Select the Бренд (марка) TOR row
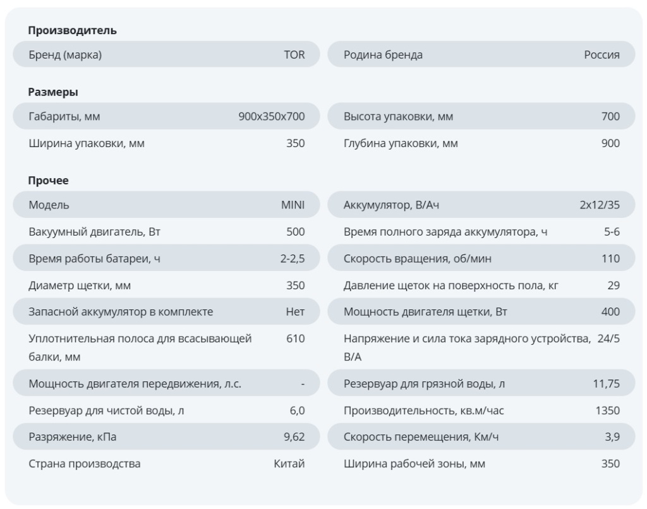 pos(167,55)
